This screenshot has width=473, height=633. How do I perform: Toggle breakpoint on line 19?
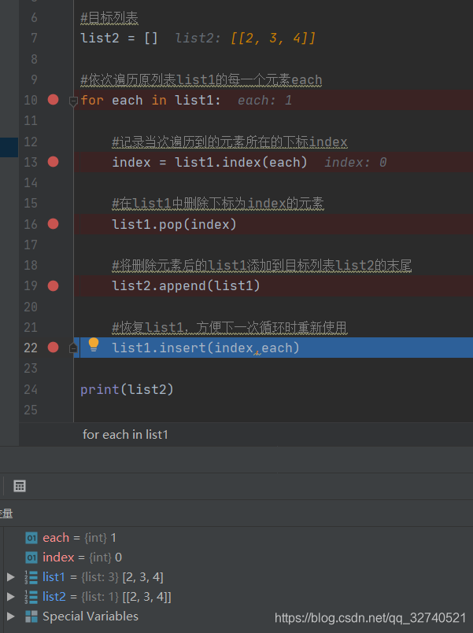click(53, 285)
